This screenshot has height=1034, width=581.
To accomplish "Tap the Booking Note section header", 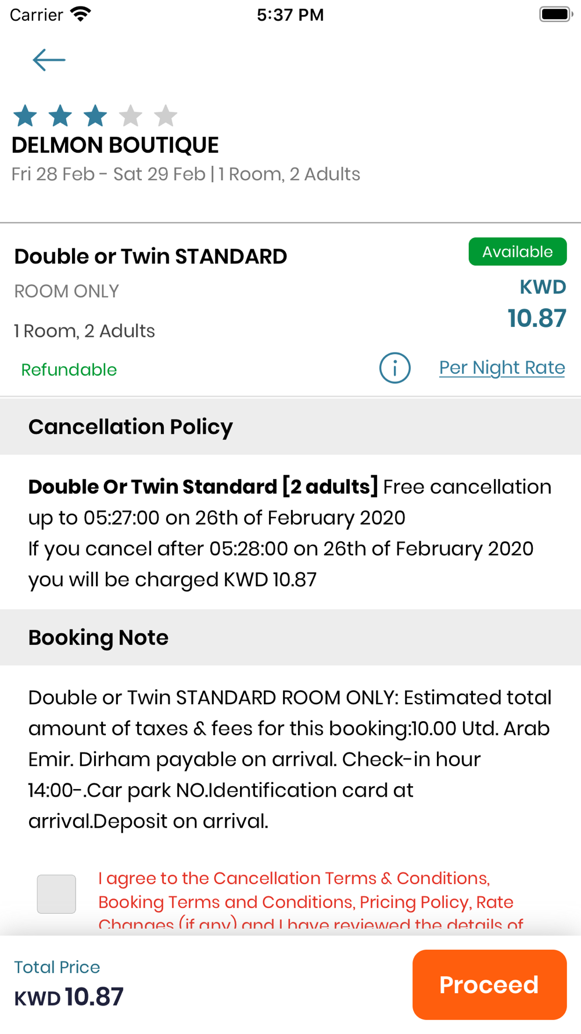I will click(99, 637).
